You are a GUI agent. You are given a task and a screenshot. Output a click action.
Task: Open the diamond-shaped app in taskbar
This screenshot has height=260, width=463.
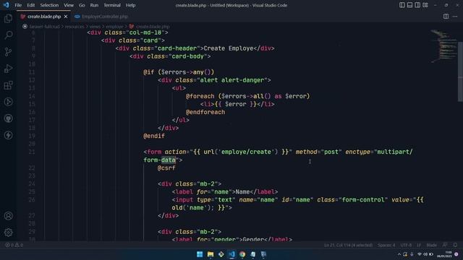[x=221, y=254]
